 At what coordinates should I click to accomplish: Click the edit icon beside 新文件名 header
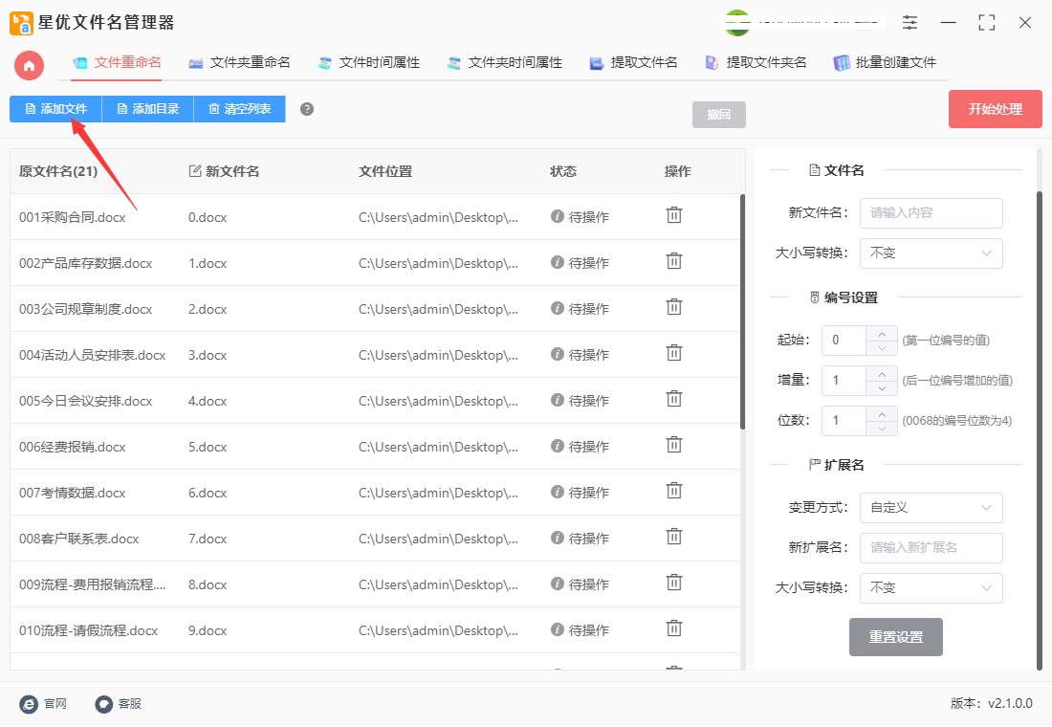[195, 171]
